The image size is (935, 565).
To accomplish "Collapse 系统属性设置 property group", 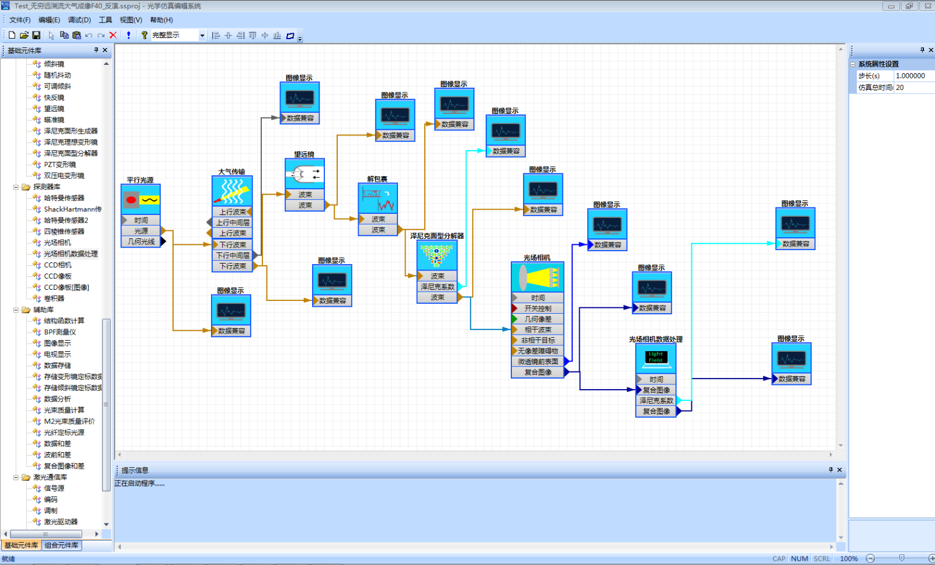I will pos(853,64).
